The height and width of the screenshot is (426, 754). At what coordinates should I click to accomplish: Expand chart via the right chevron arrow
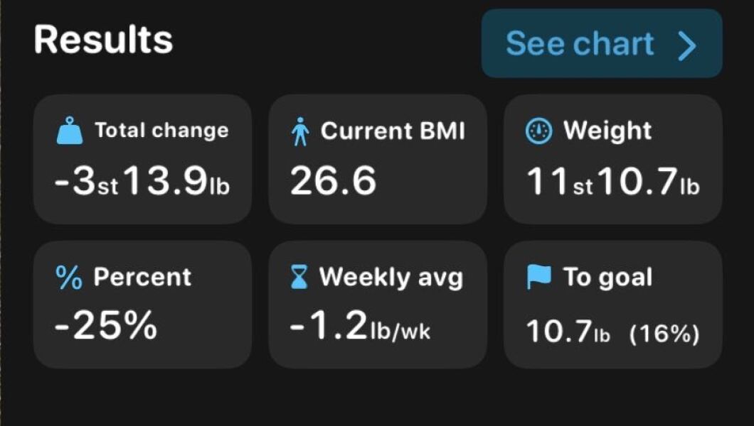(686, 45)
